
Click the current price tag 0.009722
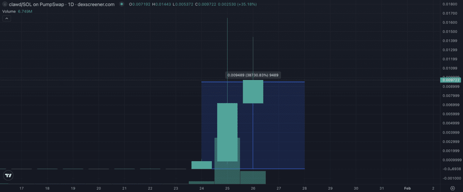click(x=450, y=80)
